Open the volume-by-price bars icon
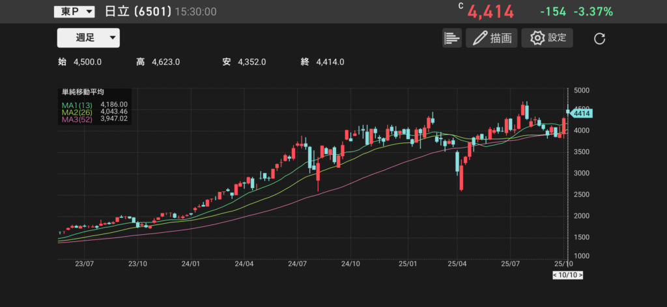 pos(451,38)
